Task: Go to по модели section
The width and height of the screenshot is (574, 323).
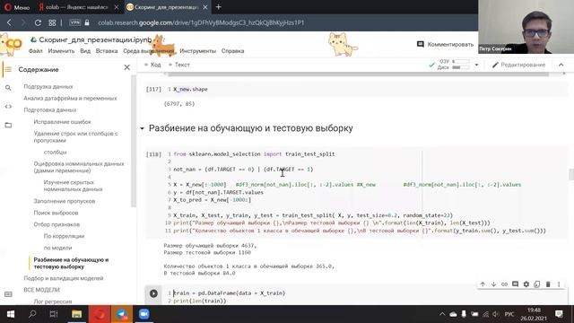Action: [57, 248]
